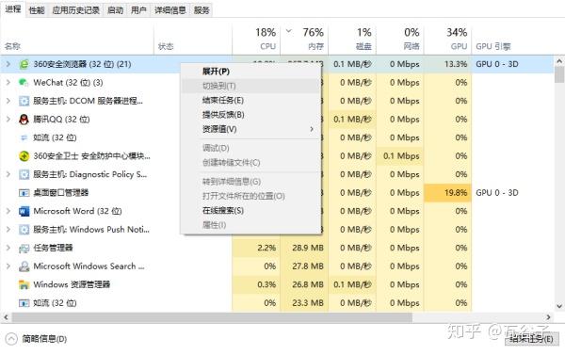
Task: Expand the 腾讯QQ process group
Action: [x=8, y=120]
